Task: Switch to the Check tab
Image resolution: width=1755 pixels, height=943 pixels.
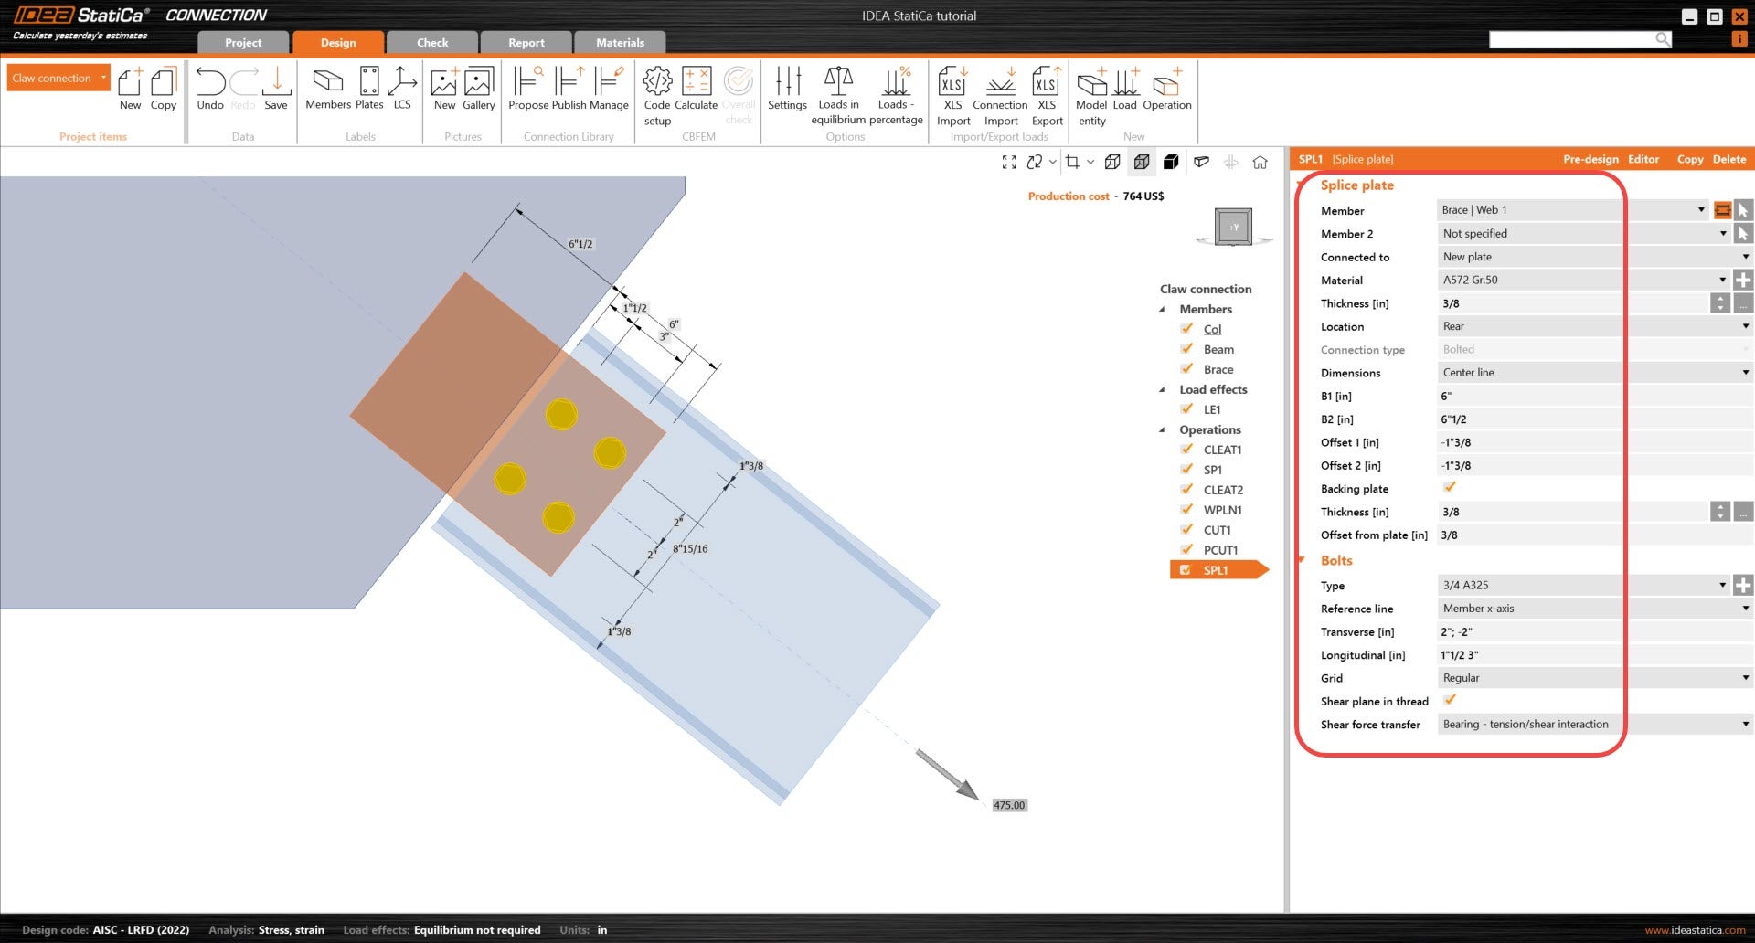Action: tap(432, 43)
